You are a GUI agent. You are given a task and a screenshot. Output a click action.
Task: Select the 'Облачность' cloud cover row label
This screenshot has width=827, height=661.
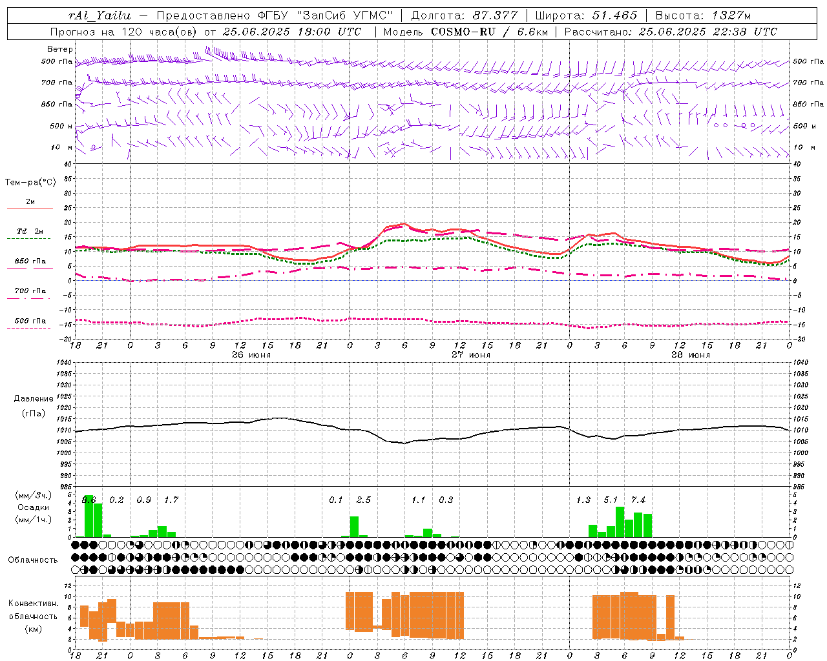pos(33,560)
